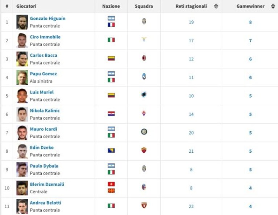Viewport: 278px width, 215px height.
Task: Click Lazio eagle crest for Ciro Immobile
Action: (144, 39)
